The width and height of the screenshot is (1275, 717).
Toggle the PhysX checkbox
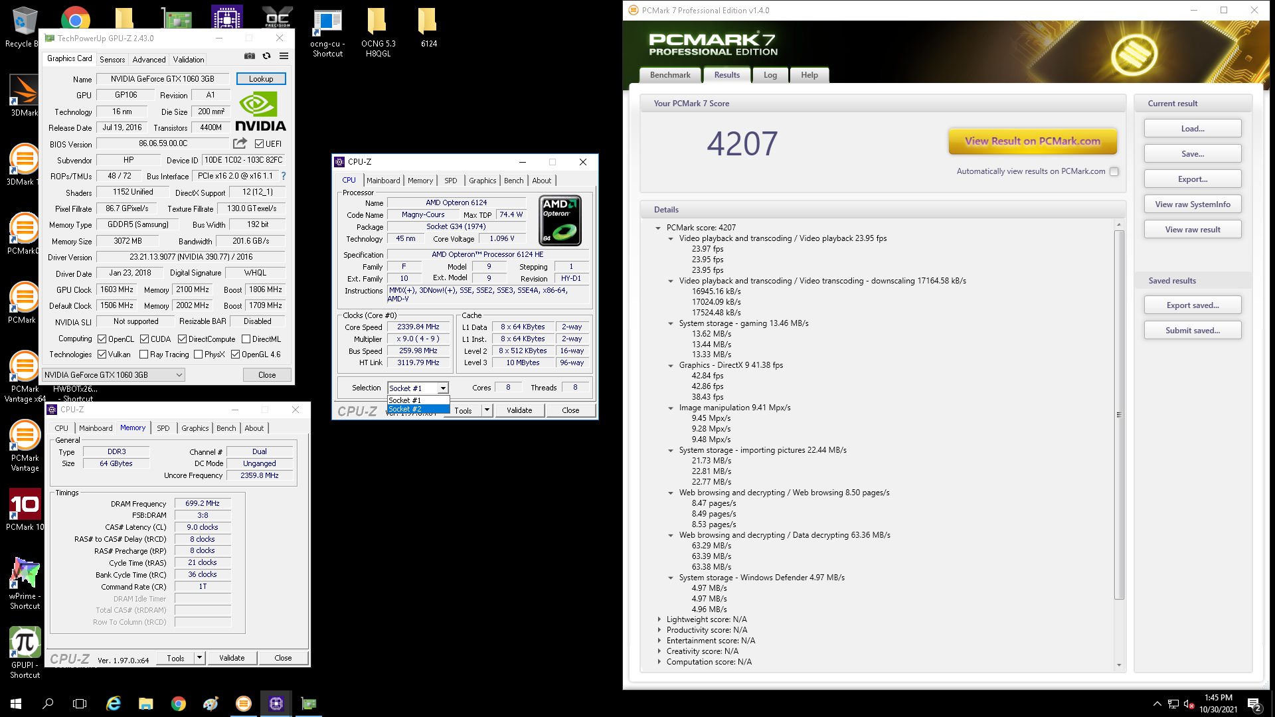[198, 355]
